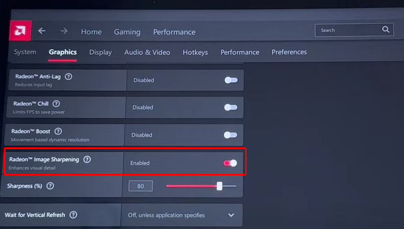Screen dimensions: 404x229
Task: Click the "Enabled" status text
Action: tap(140, 163)
